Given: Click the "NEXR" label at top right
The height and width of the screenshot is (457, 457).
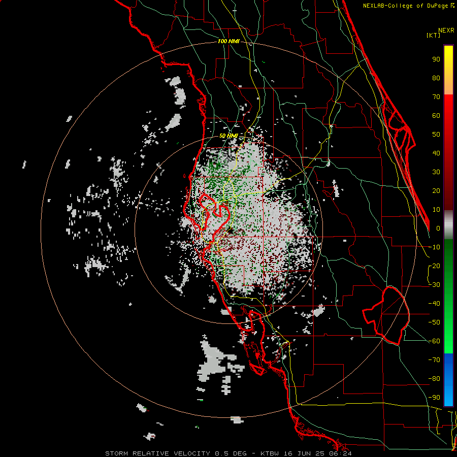Looking at the screenshot, I should 446,30.
